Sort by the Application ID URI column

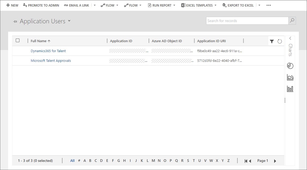pyautogui.click(x=211, y=41)
